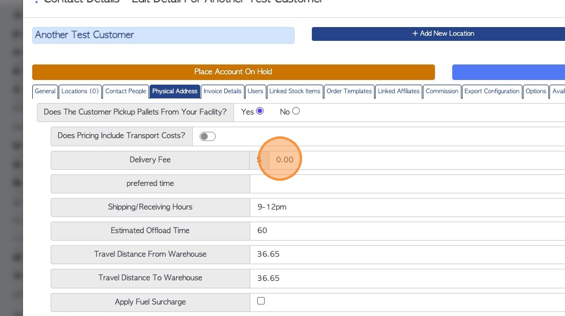Check the Apply Fuel Surcharge checkbox

tap(261, 301)
